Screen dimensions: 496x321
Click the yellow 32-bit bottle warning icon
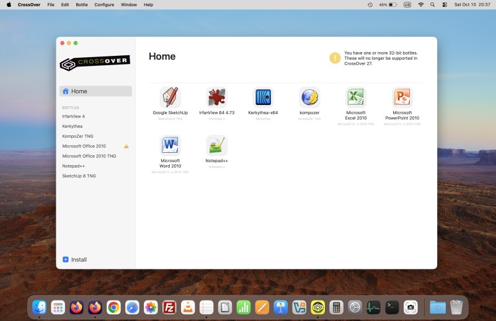335,58
